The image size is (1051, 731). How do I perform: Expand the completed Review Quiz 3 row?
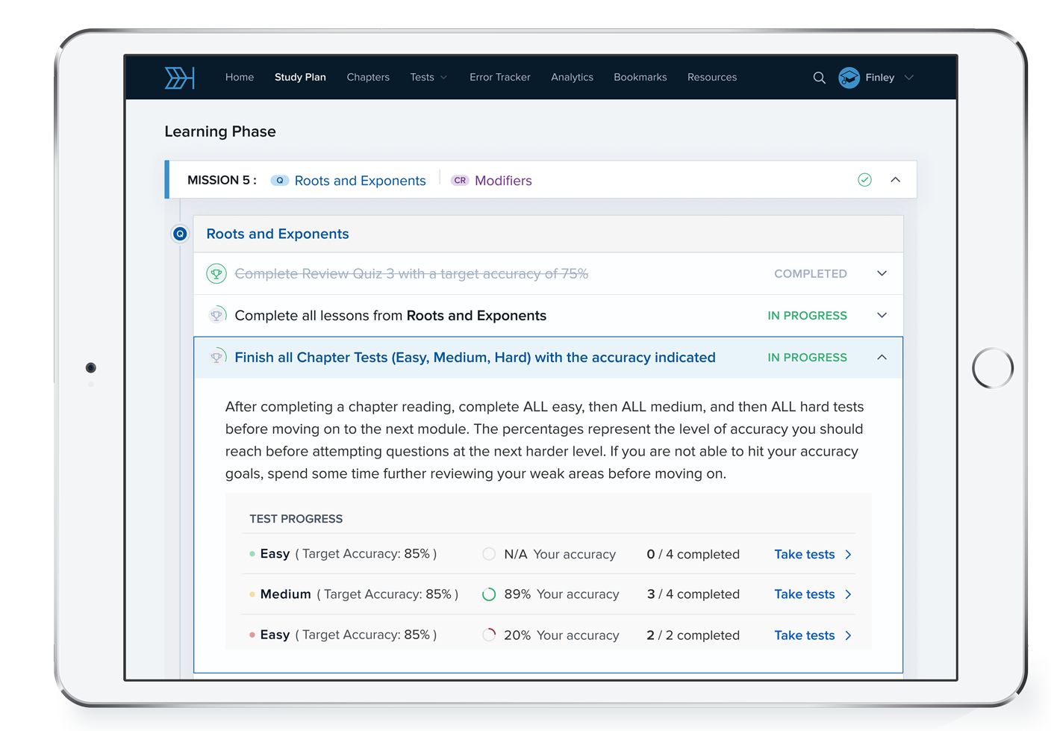(882, 273)
